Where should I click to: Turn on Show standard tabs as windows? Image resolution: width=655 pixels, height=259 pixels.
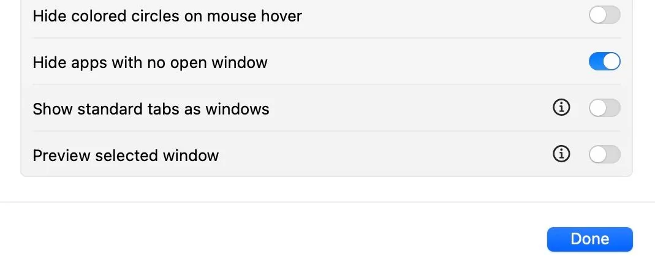click(x=604, y=108)
